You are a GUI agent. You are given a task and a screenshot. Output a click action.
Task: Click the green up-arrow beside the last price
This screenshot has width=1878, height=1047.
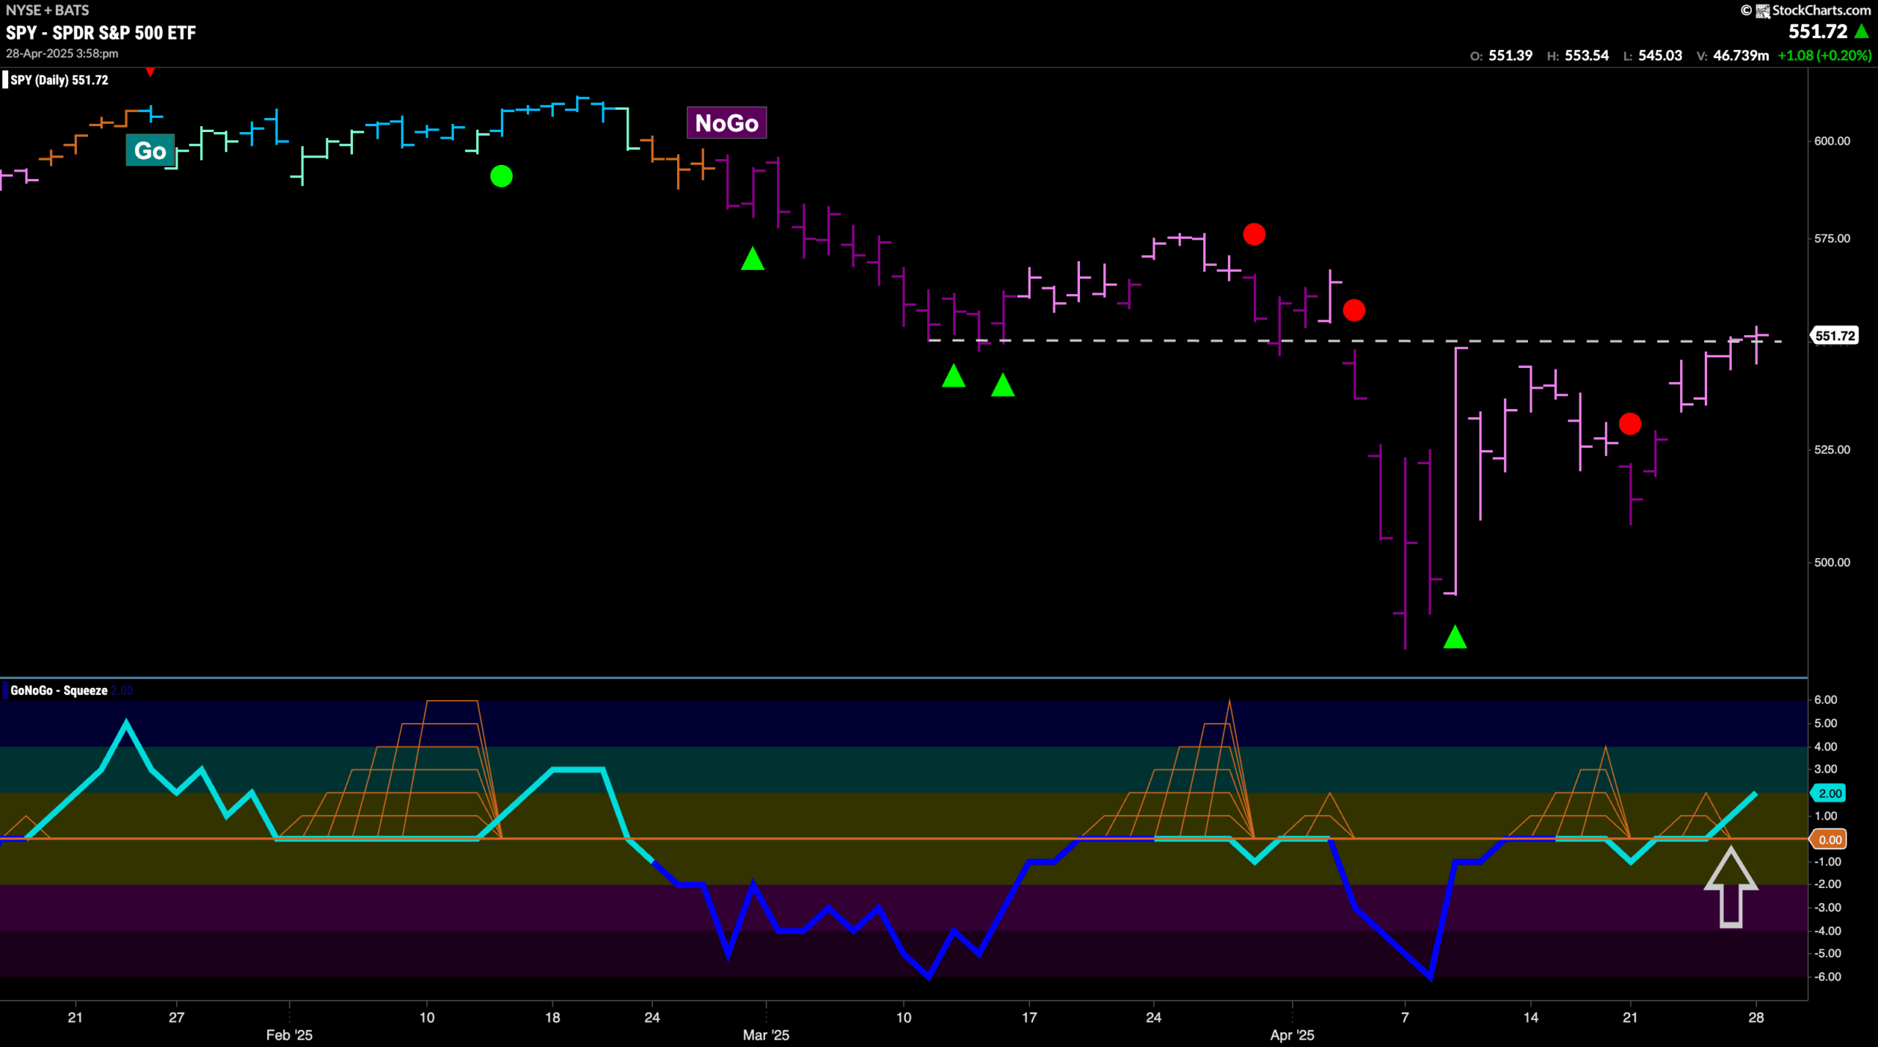click(1861, 31)
